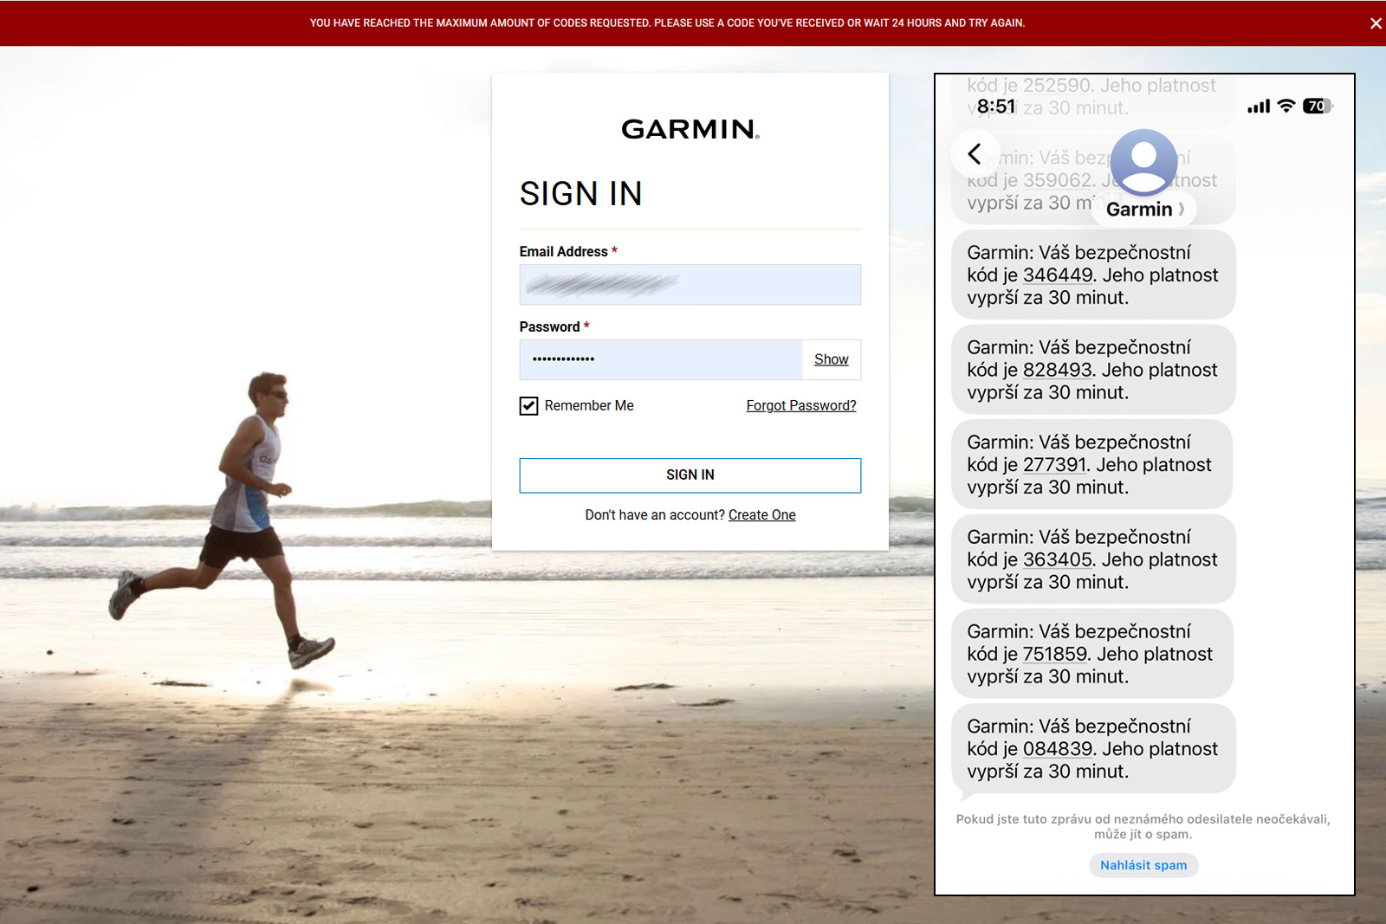Tap the Garmin contact avatar icon
Image resolution: width=1386 pixels, height=924 pixels.
[x=1143, y=162]
